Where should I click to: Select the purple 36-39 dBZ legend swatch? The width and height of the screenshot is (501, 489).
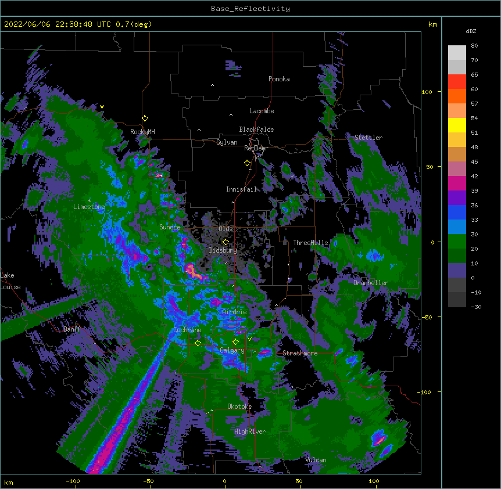tap(457, 198)
